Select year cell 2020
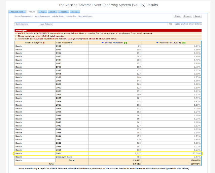The image size is (215, 173). pyautogui.click(x=59, y=150)
